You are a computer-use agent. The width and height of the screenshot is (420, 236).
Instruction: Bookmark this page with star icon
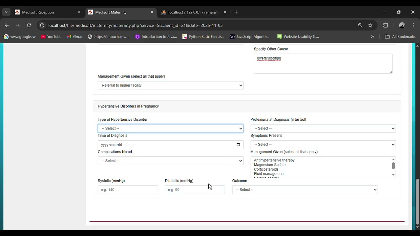370,25
